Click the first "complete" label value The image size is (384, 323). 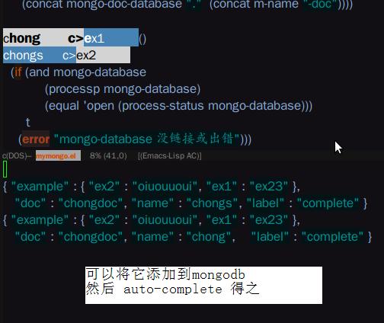tap(328, 203)
